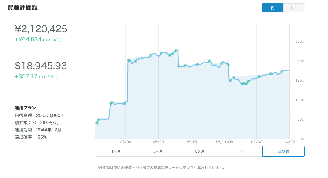This screenshot has height=178, width=328.
Task: Click the peak deposit marker on the chart
Action: click(x=176, y=50)
